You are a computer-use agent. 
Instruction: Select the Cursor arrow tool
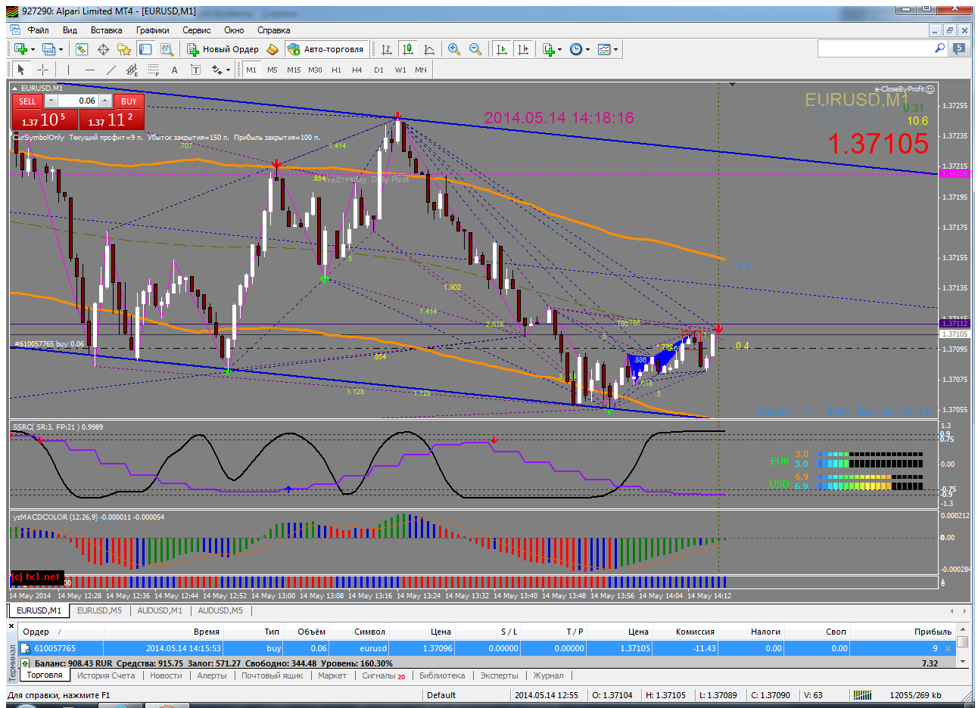coord(21,70)
